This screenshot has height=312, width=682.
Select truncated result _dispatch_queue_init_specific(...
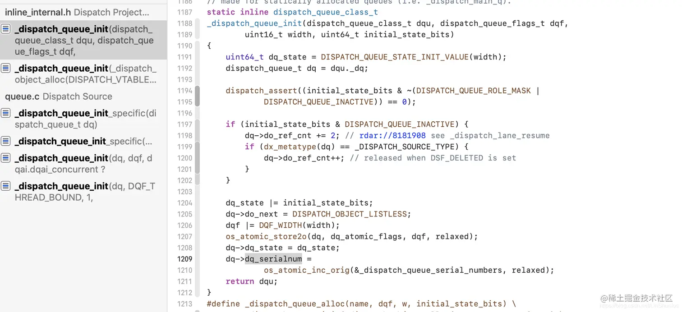click(x=83, y=141)
